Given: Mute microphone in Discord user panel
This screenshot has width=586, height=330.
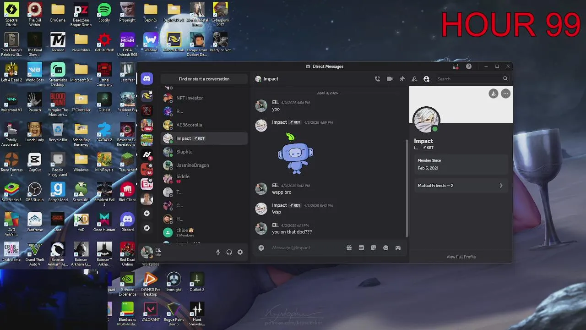Looking at the screenshot, I should pos(218,252).
